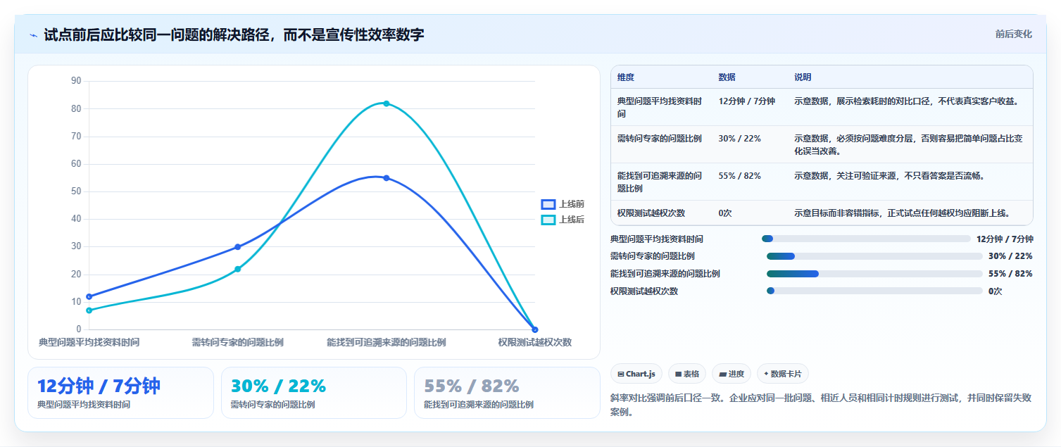This screenshot has width=1061, height=447.
Task: Click the y-axis value 50
Action: click(76, 191)
